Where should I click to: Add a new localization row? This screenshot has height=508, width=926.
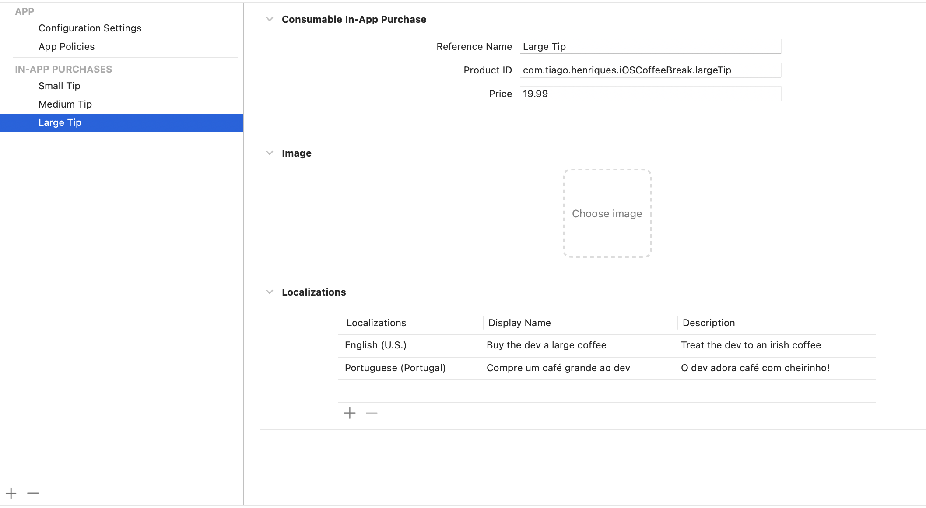coord(350,413)
